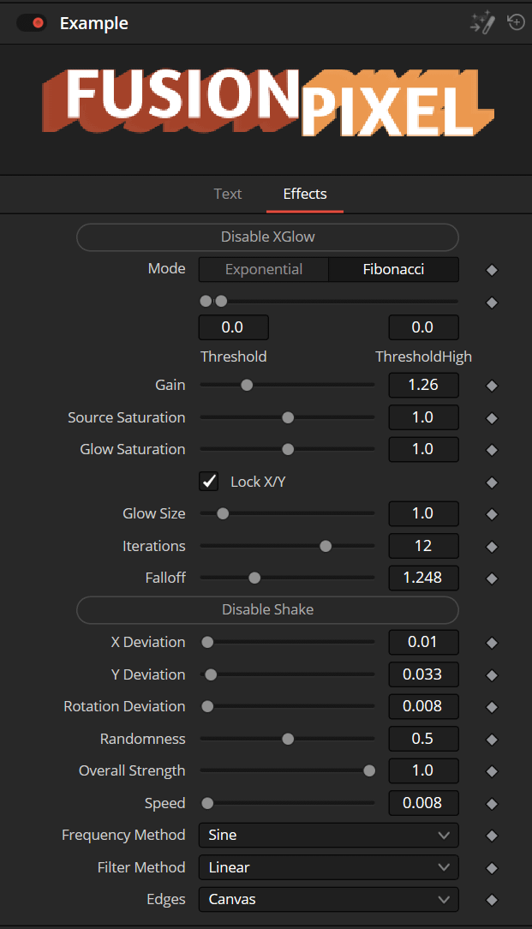
Task: Click the Iterations slider handle
Action: click(x=326, y=546)
